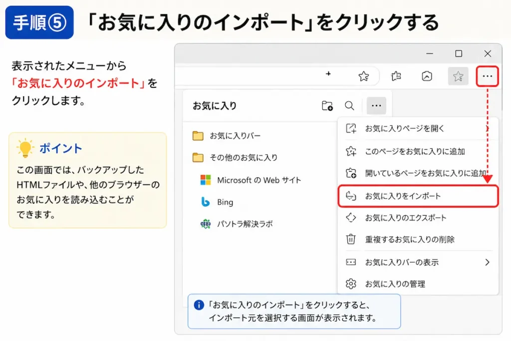Minimize the browser window
The width and height of the screenshot is (511, 341).
click(430, 53)
